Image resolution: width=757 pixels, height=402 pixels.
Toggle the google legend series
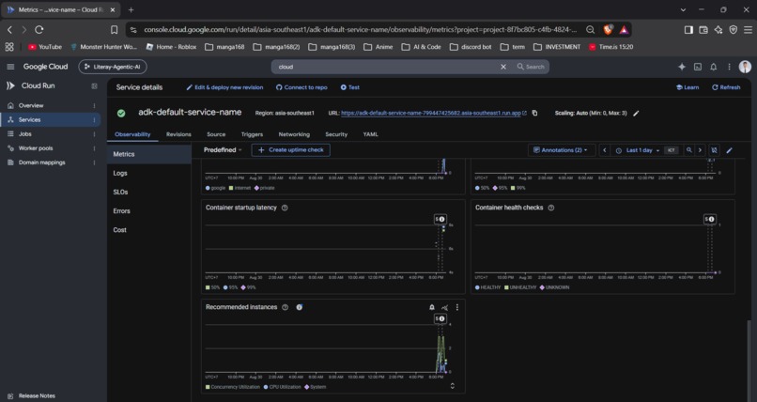pos(215,188)
